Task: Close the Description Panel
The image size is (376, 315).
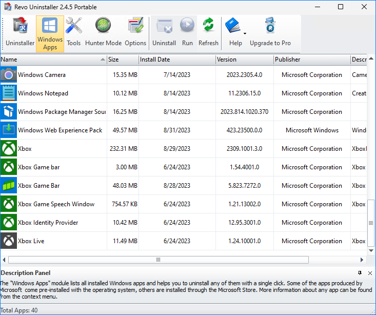Action: click(370, 273)
